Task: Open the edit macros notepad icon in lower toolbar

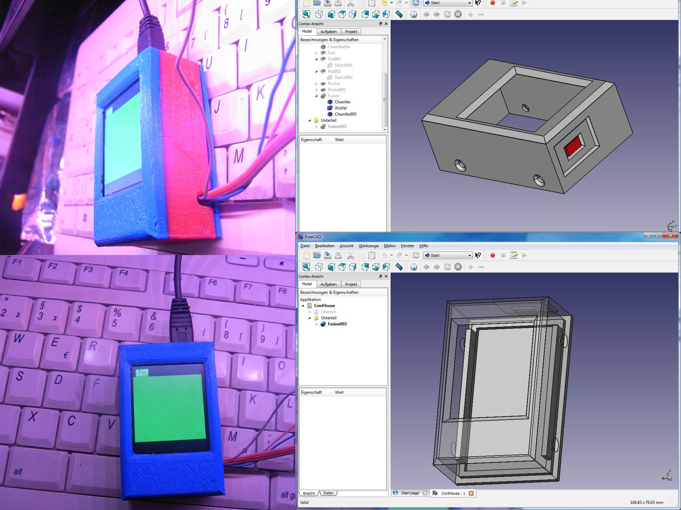Action: click(514, 255)
